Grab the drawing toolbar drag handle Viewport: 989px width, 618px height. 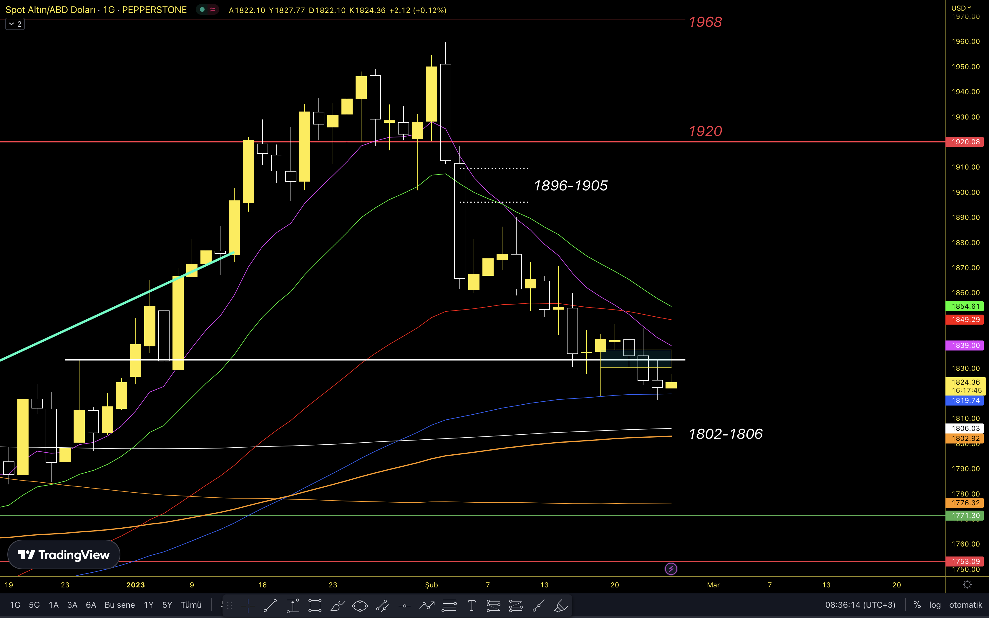point(230,605)
